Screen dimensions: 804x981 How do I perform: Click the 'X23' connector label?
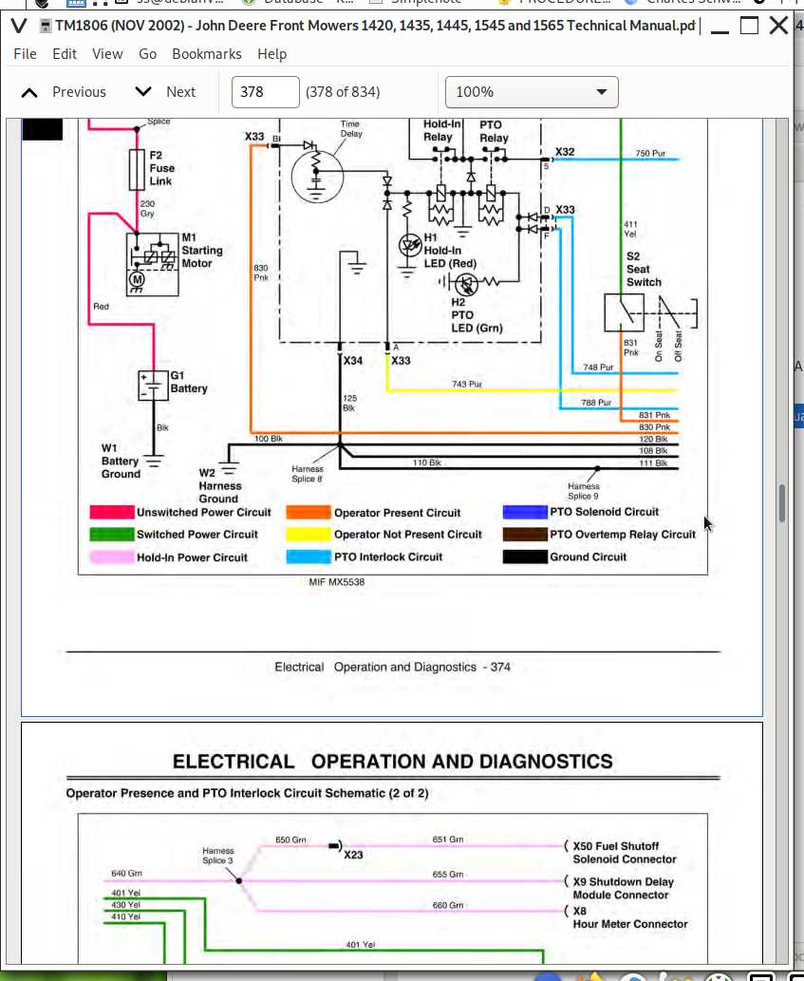353,855
